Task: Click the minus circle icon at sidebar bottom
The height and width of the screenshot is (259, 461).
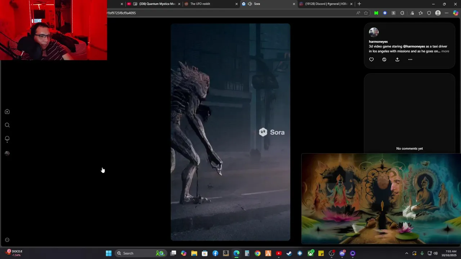Action: coord(7,240)
